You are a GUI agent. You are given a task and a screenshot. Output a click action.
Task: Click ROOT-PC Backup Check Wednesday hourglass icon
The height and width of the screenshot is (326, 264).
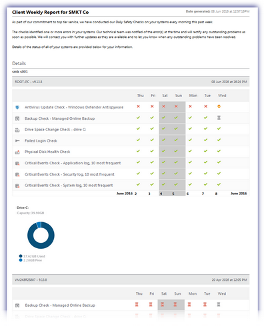[x=219, y=118]
